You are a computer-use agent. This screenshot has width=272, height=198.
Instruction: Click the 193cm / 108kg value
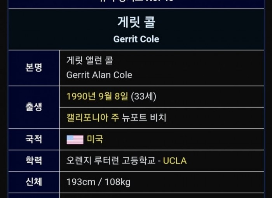(98, 182)
